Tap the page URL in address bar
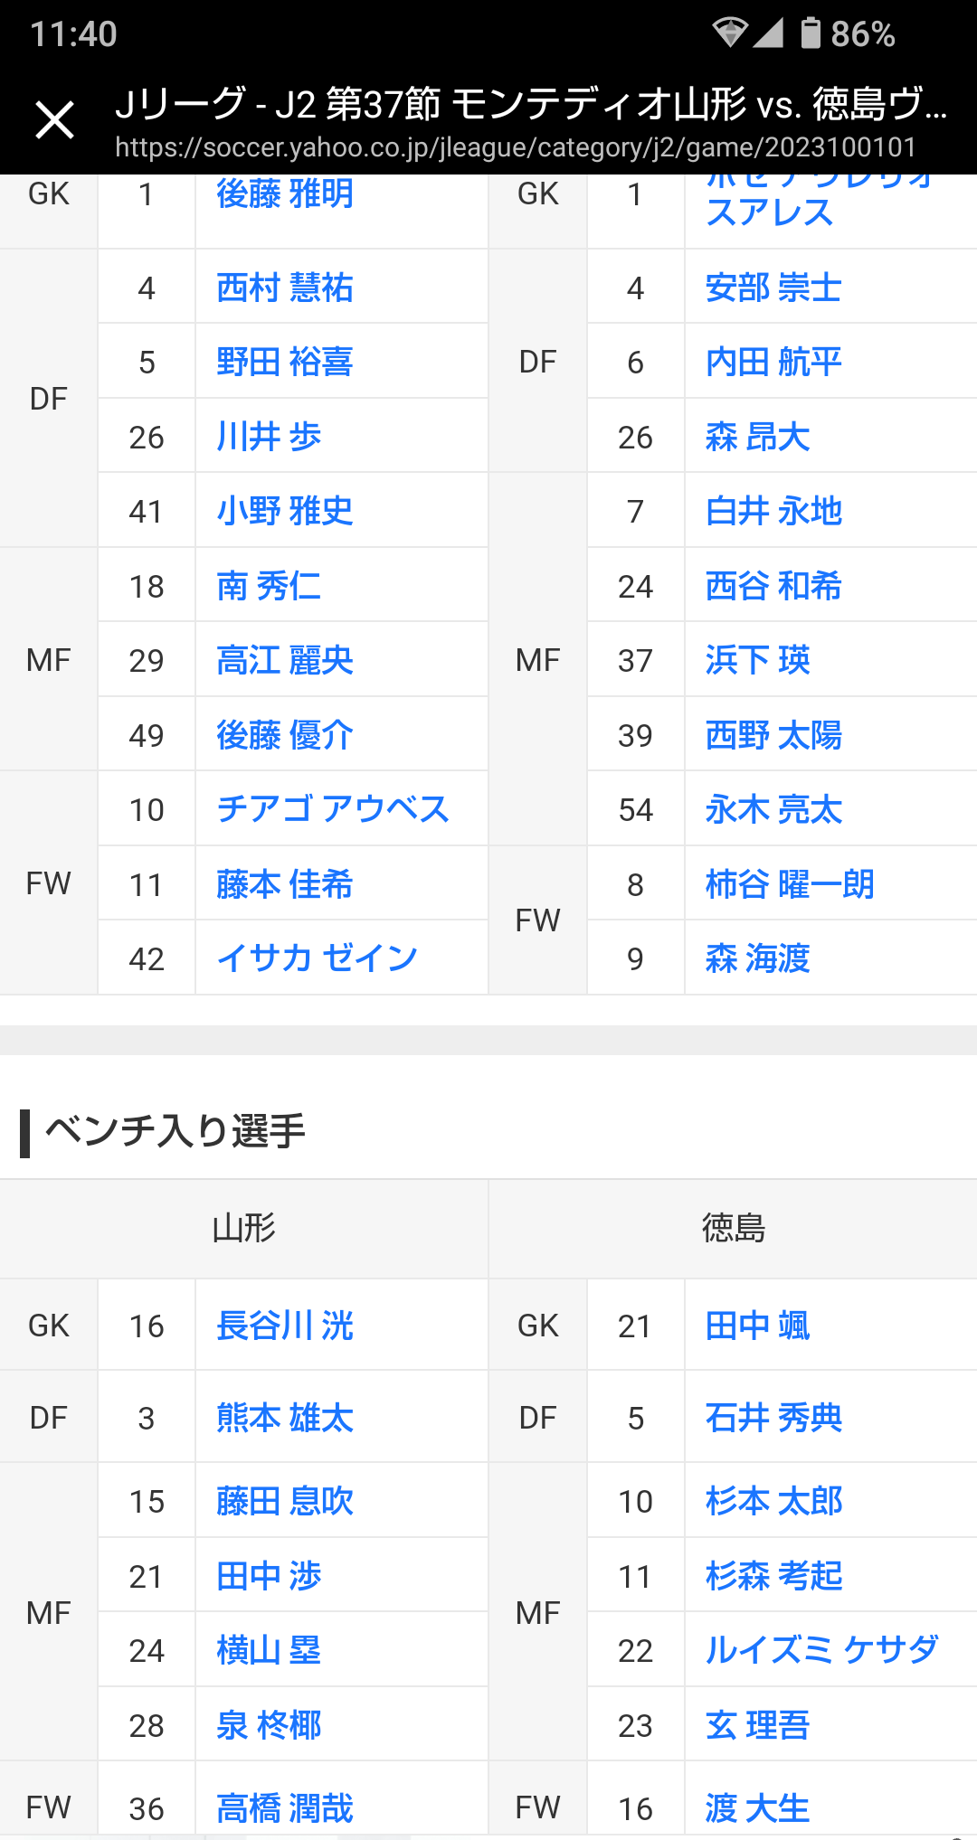The width and height of the screenshot is (977, 1840). (516, 146)
